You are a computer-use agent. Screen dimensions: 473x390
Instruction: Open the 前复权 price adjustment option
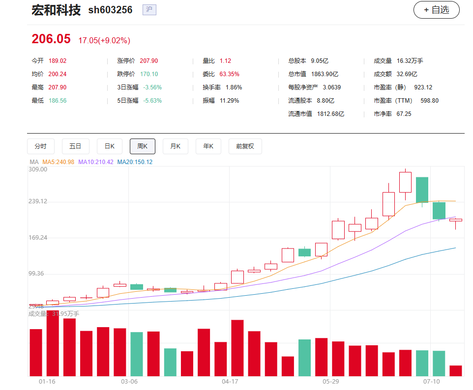tap(245, 146)
